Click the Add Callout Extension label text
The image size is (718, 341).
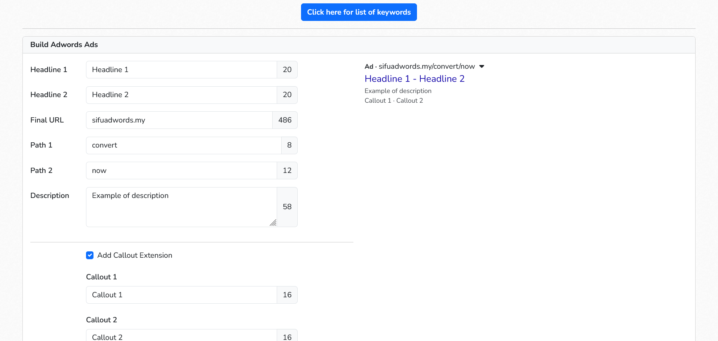point(135,255)
